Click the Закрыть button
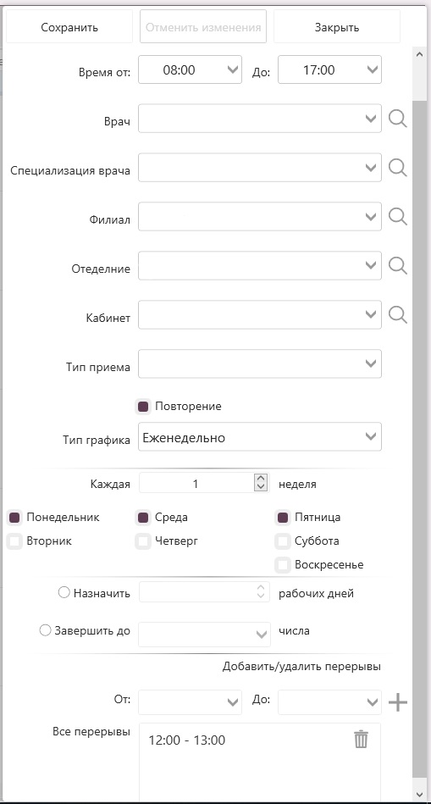Image resolution: width=431 pixels, height=804 pixels. 337,26
